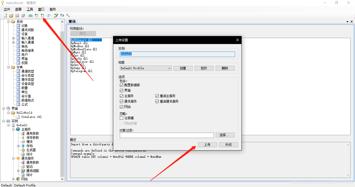Click the server icon beside Default instance
The width and height of the screenshot is (355, 187).
(13, 125)
